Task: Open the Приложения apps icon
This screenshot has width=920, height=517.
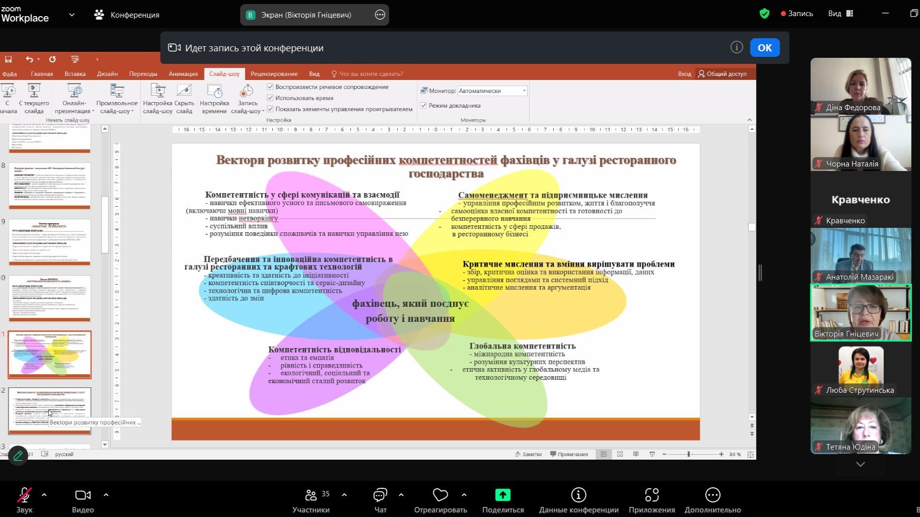Action: tap(652, 495)
